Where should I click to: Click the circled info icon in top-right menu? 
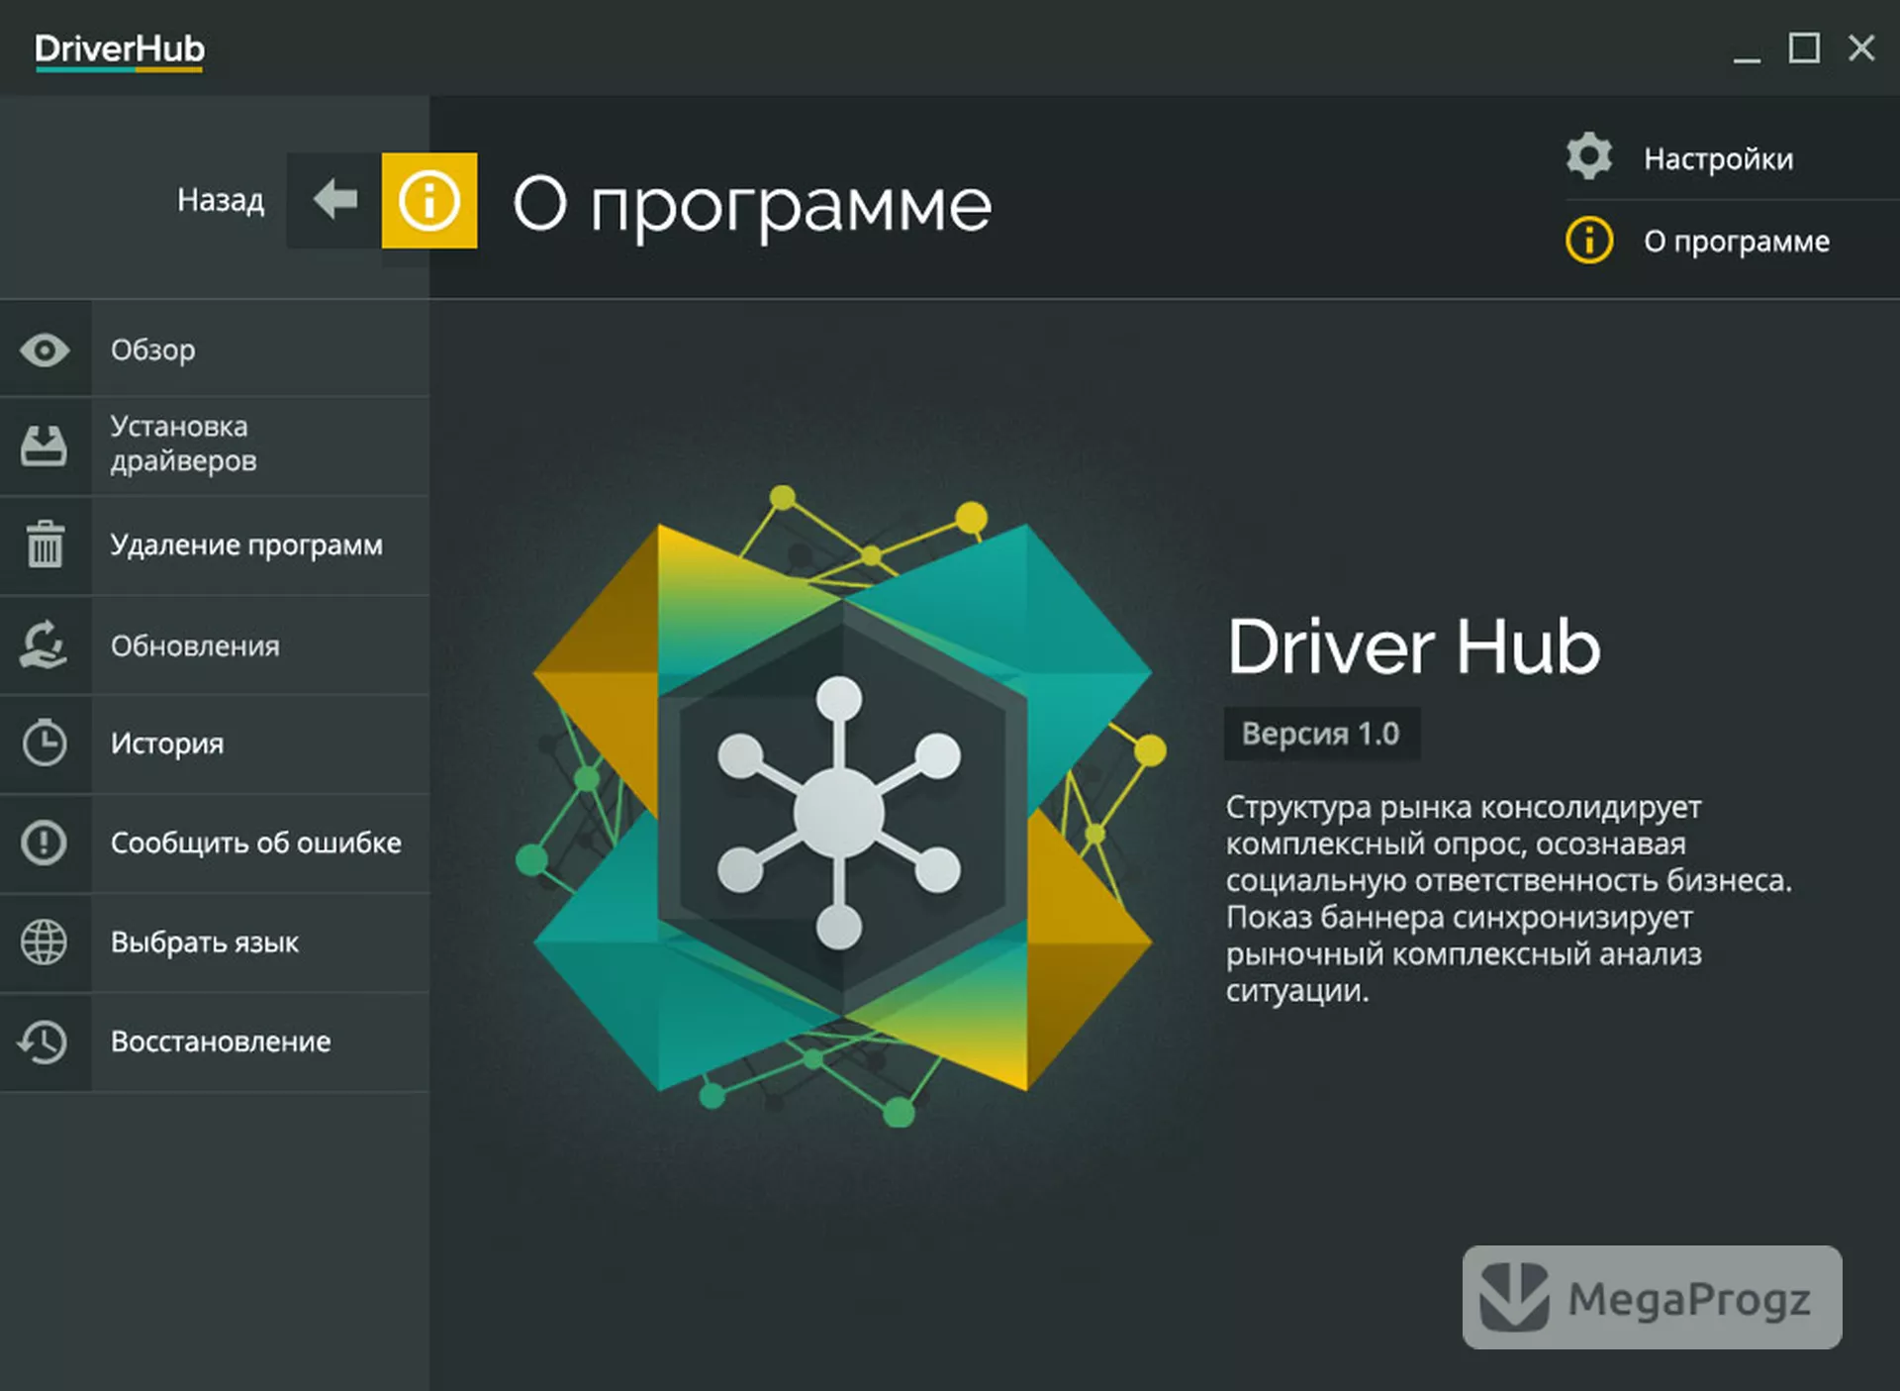point(1589,241)
